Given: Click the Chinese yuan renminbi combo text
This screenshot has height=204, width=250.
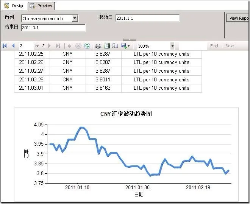Looking at the screenshot, I should coord(43,19).
